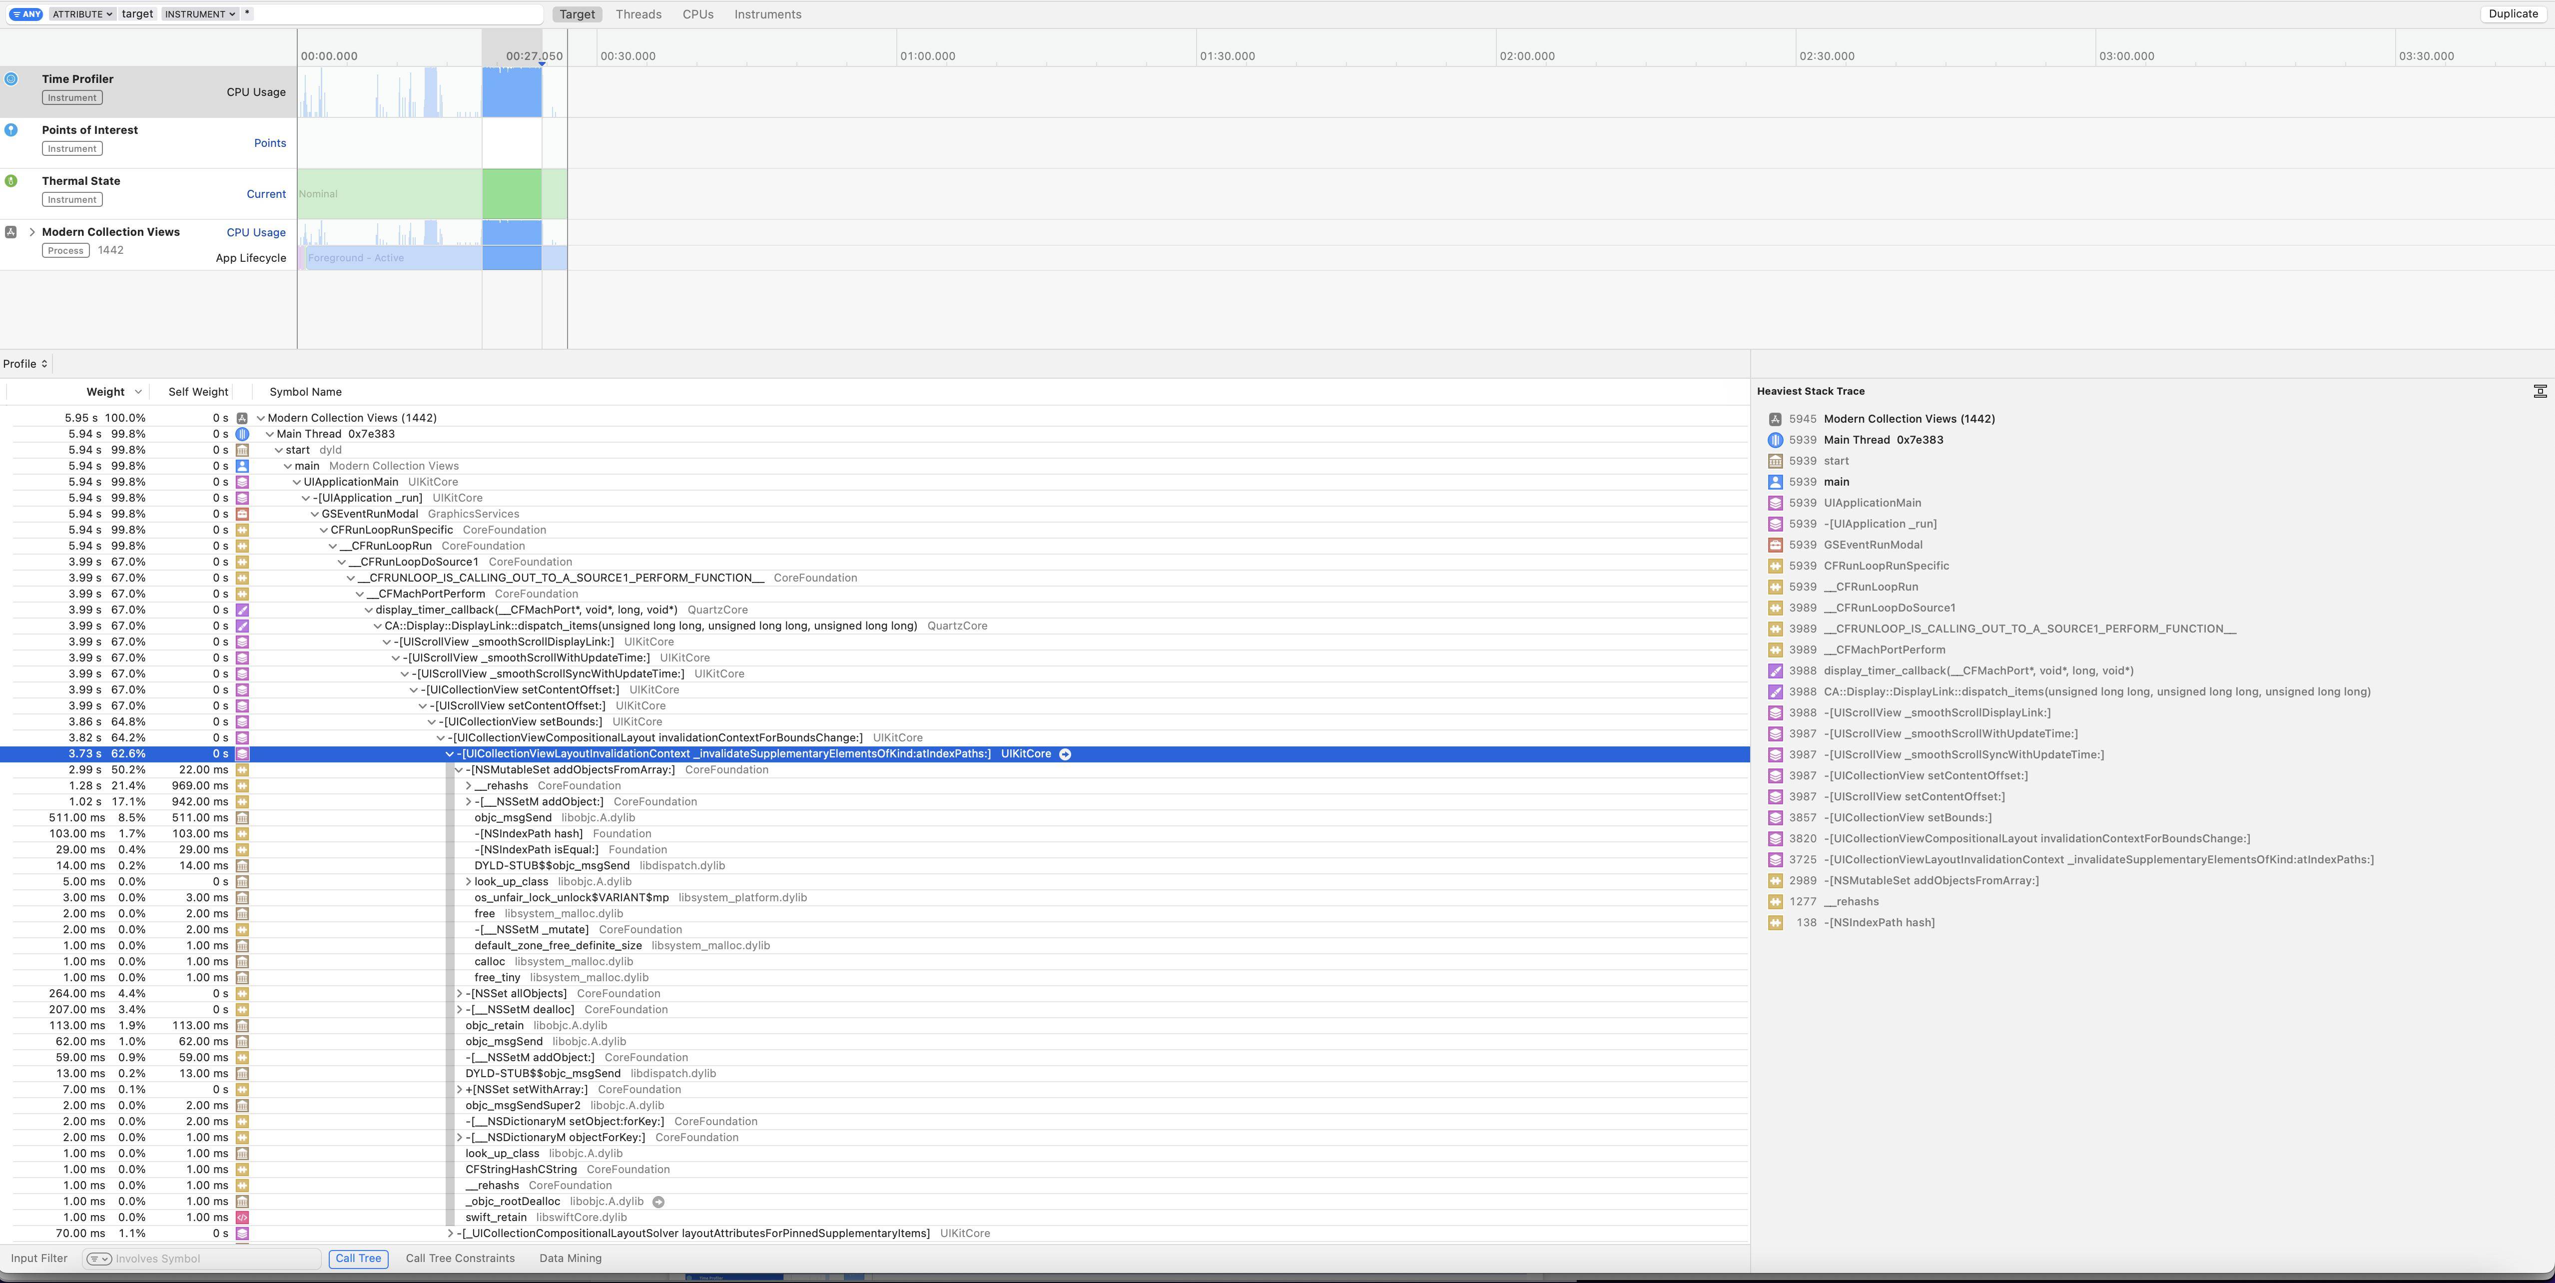Image resolution: width=2555 pixels, height=1283 pixels.
Task: Open the ATTRIBUTE filter dropdown
Action: click(x=81, y=14)
